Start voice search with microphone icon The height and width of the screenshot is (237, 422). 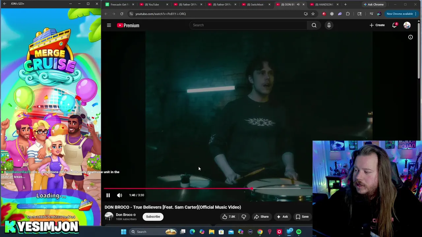tap(329, 25)
